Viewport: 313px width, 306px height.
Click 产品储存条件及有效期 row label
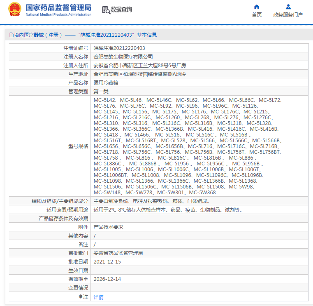(63, 219)
